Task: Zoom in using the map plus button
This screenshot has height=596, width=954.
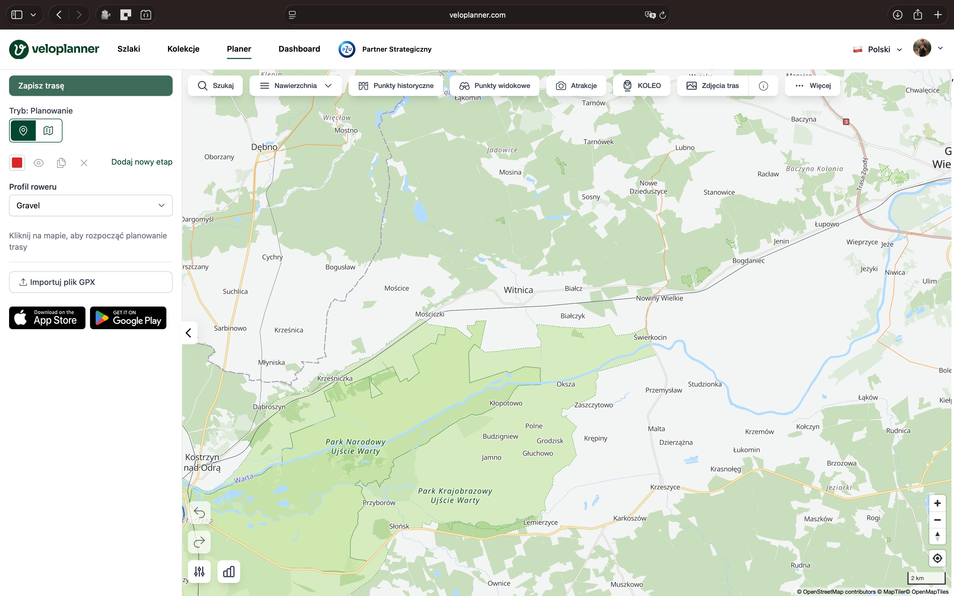Action: coord(937,503)
